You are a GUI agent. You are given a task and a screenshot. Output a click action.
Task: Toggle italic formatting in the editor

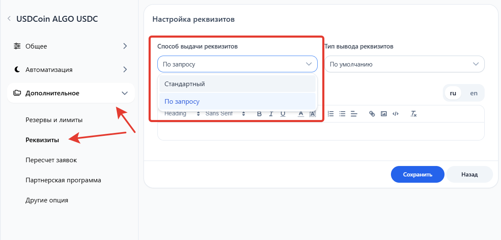pyautogui.click(x=271, y=114)
